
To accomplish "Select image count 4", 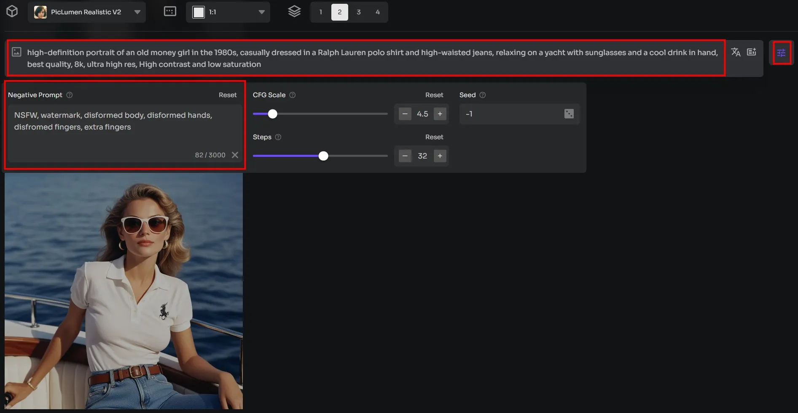I will (377, 12).
